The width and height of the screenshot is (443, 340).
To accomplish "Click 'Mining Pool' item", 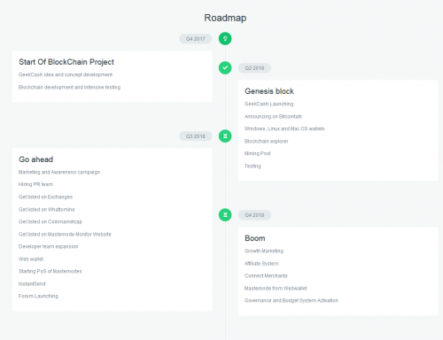I will 257,153.
